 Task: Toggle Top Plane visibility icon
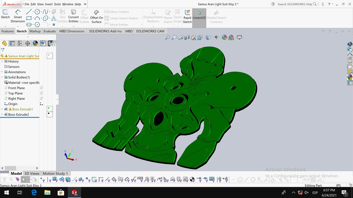[x=41, y=93]
